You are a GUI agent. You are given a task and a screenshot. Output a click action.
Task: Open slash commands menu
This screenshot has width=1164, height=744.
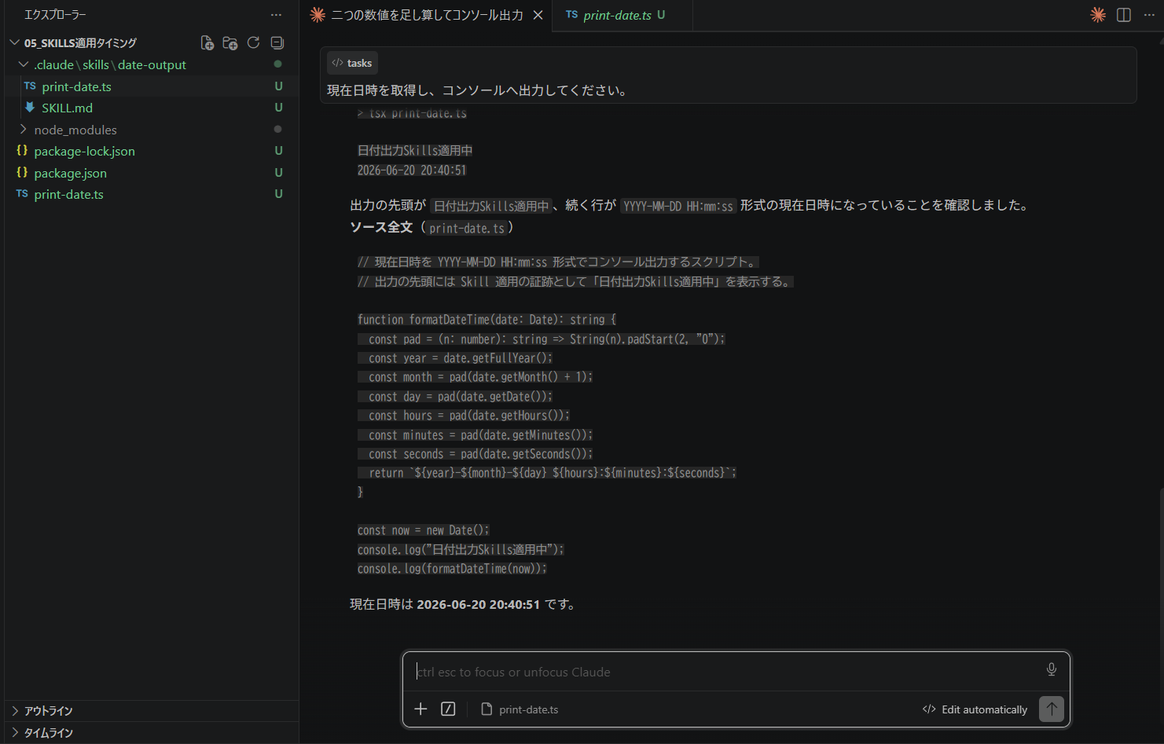[448, 709]
